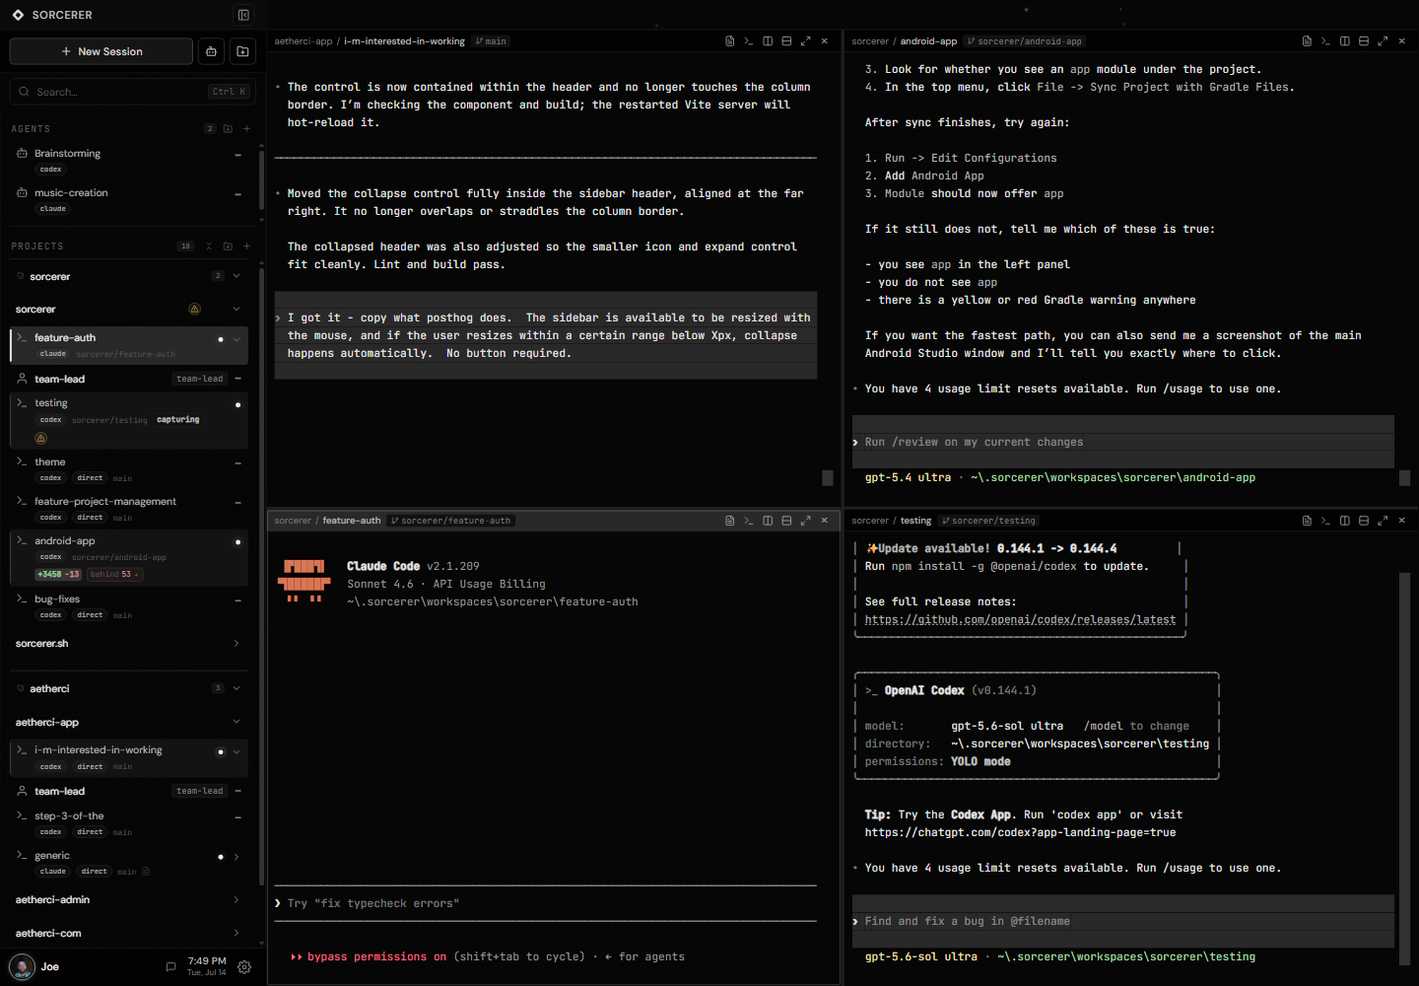Viewport: 1419px width, 986px height.
Task: Open file viewer icon in testing pane
Action: click(x=1307, y=521)
